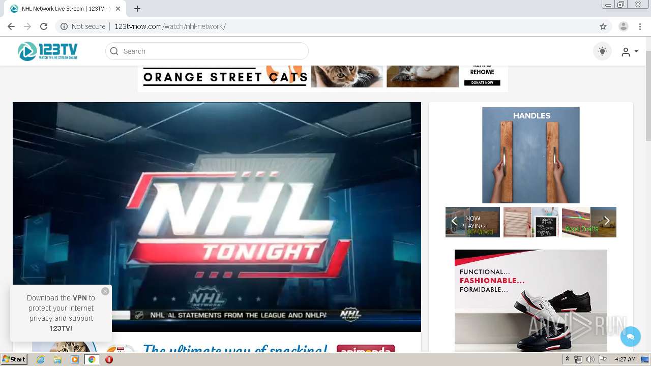Open the user account dropdown
The width and height of the screenshot is (651, 366).
630,52
